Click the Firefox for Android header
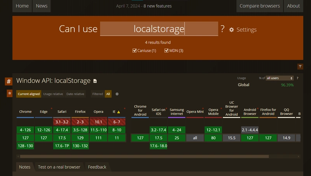 [x=268, y=112]
